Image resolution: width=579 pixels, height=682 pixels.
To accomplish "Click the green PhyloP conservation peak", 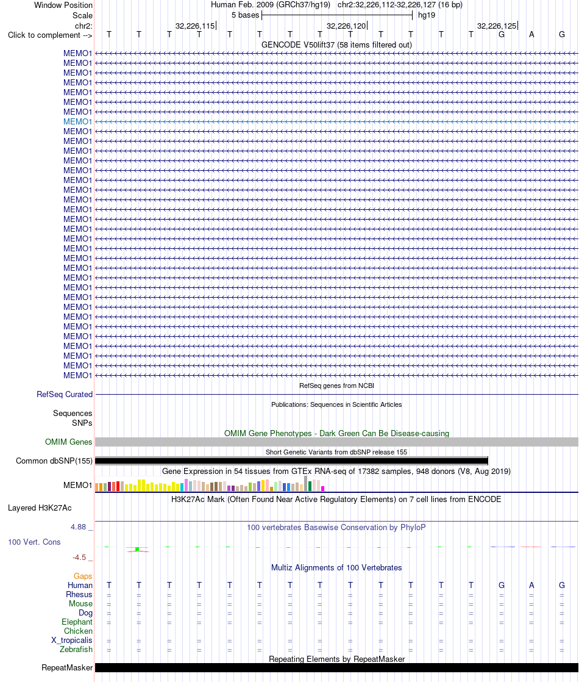I will tap(137, 550).
